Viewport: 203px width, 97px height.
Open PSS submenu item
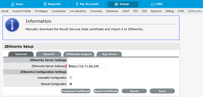tap(136, 11)
